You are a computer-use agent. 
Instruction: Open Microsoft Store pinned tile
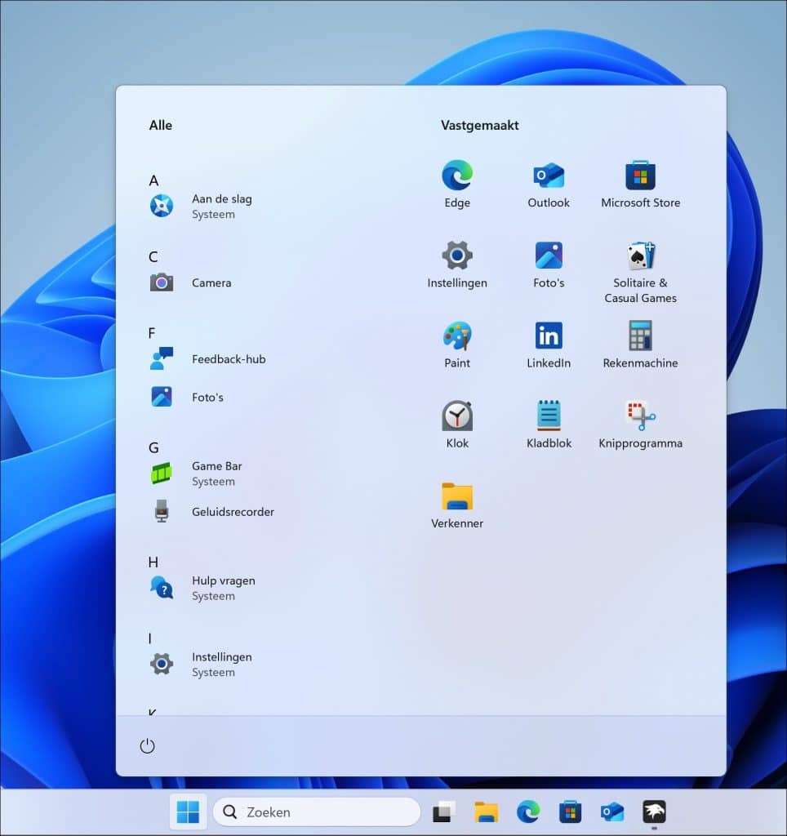[x=640, y=185]
